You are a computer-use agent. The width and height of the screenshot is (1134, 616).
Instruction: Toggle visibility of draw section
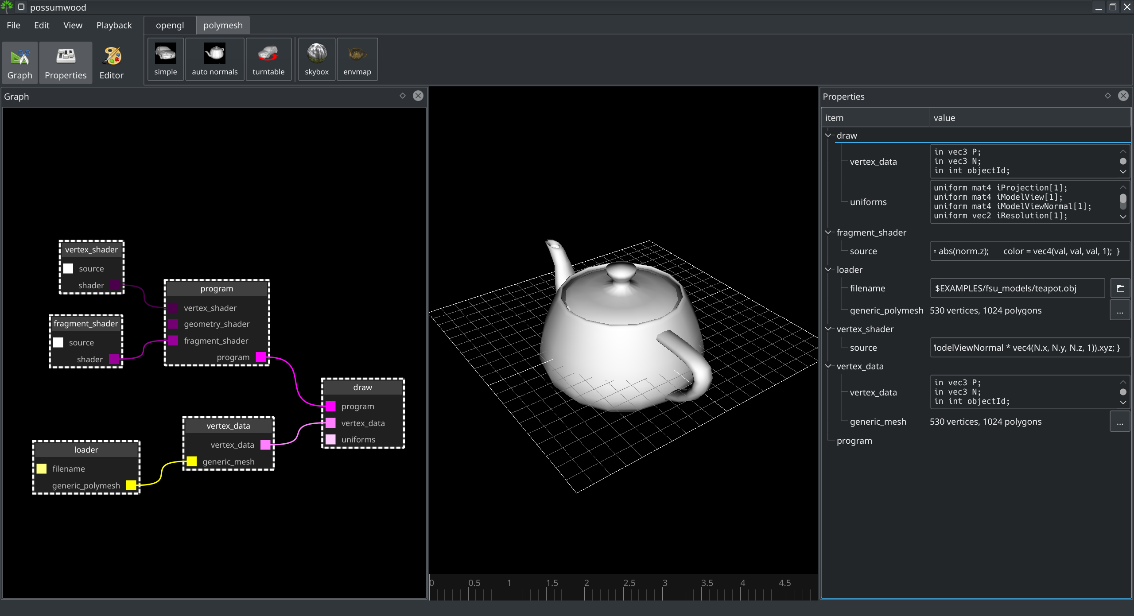point(829,135)
